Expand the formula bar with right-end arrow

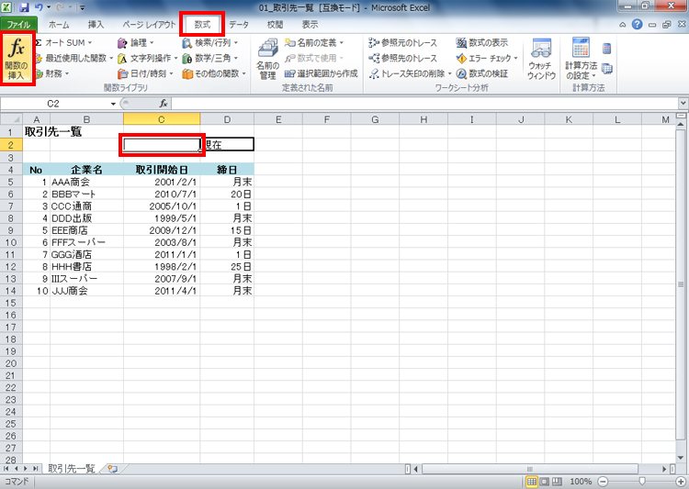[683, 104]
